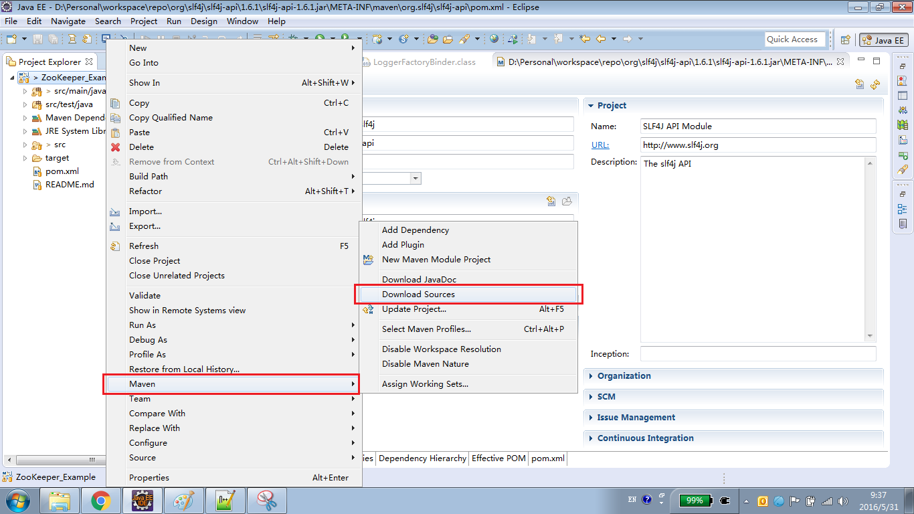This screenshot has width=914, height=514.
Task: Click the Refresh POM sync icon in editor
Action: pyautogui.click(x=875, y=84)
